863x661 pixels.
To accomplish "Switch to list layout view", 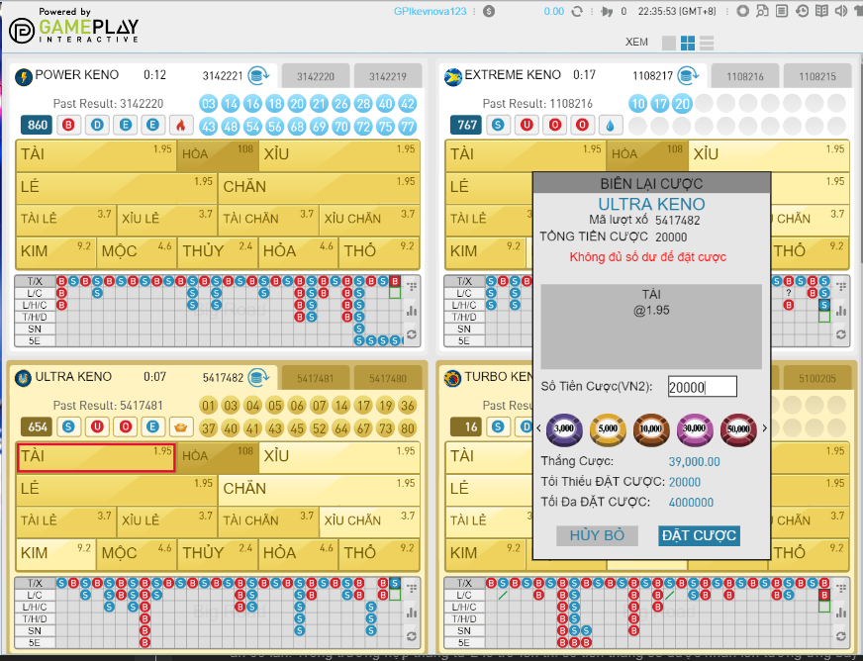I will 707,44.
